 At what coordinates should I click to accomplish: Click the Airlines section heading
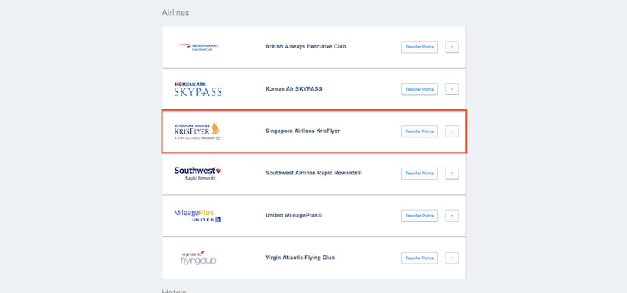coord(175,13)
